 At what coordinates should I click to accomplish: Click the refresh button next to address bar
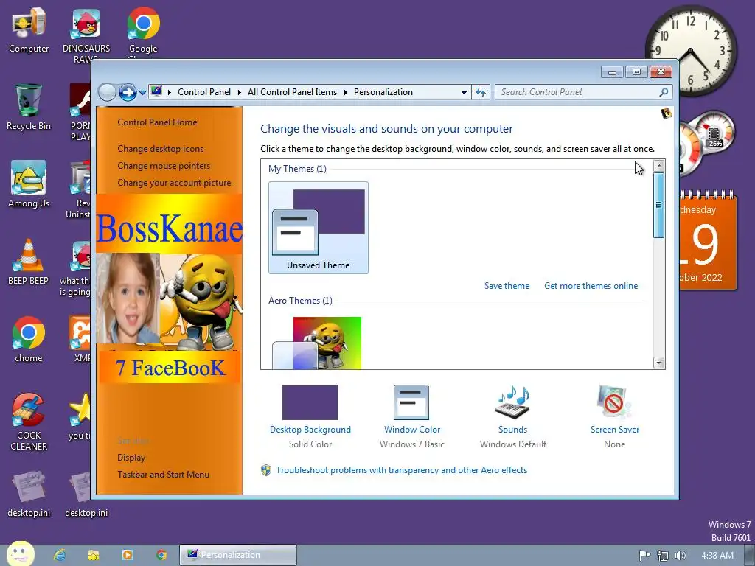pyautogui.click(x=481, y=92)
